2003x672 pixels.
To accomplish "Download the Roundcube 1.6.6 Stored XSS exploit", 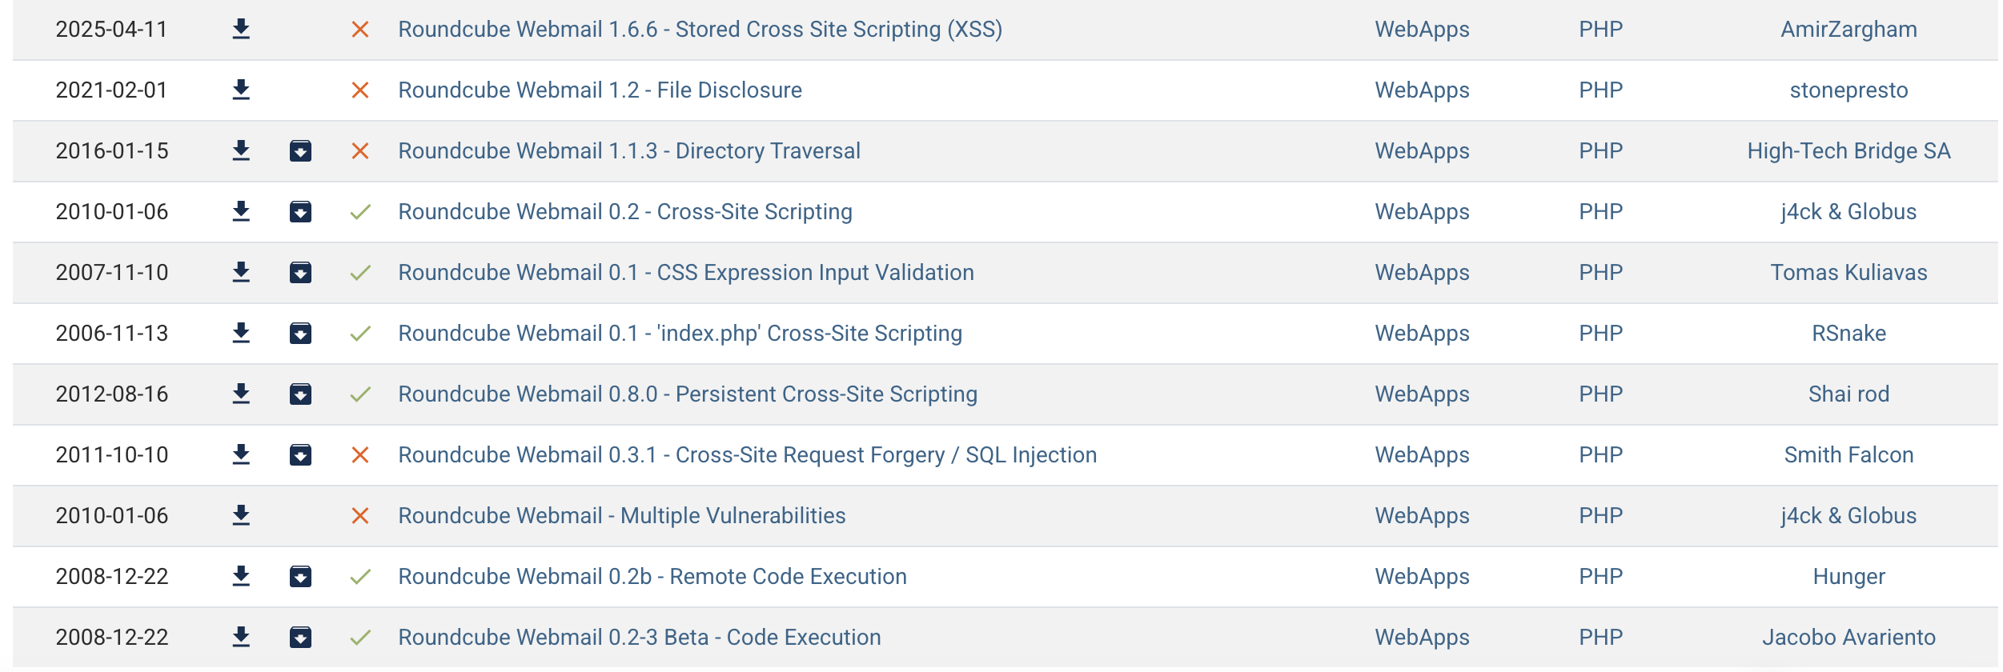I will pyautogui.click(x=241, y=30).
